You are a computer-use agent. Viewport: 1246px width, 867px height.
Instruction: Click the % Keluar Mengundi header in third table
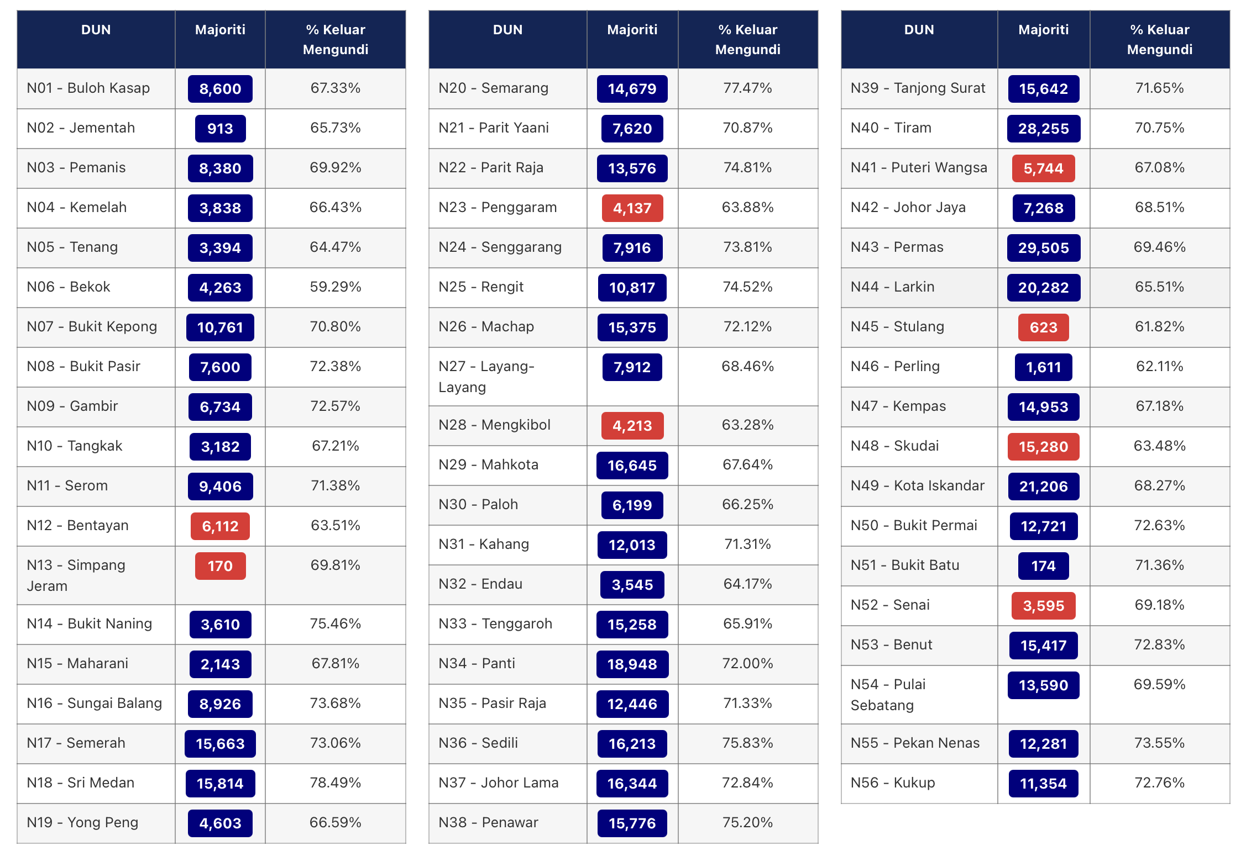coord(1159,40)
